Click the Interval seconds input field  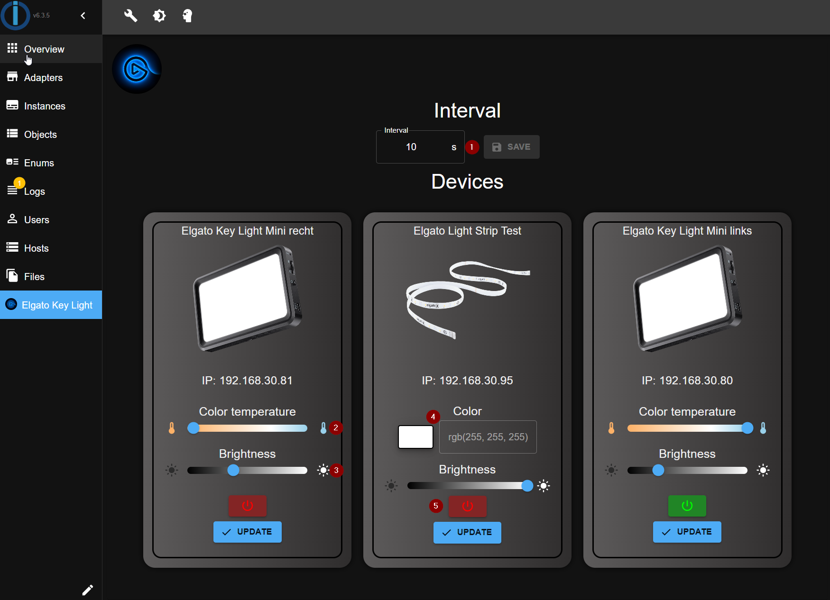(x=420, y=147)
